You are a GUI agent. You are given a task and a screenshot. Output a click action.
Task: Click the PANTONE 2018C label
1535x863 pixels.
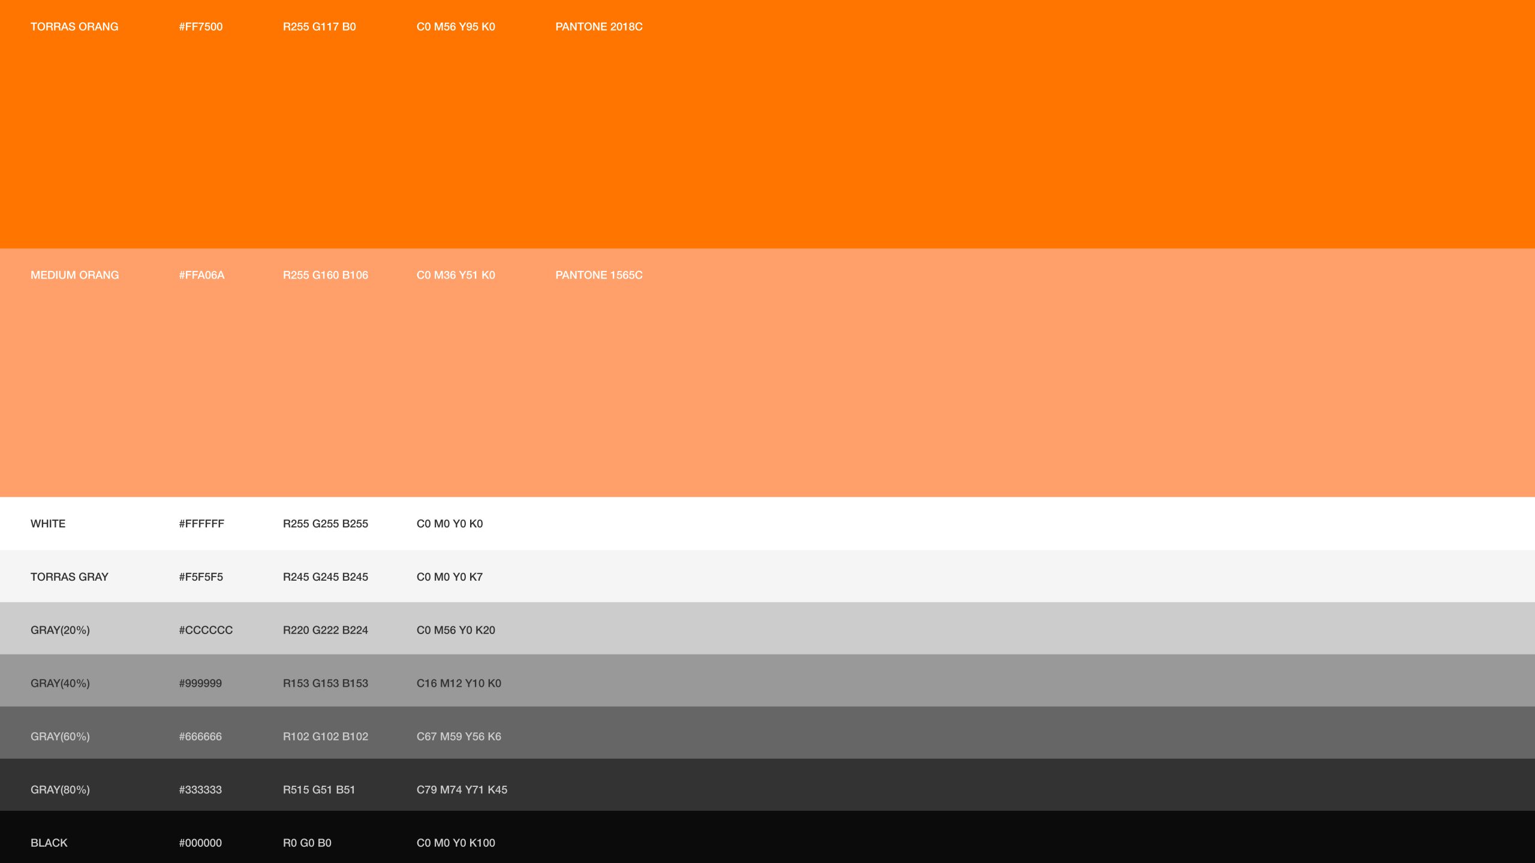point(599,27)
